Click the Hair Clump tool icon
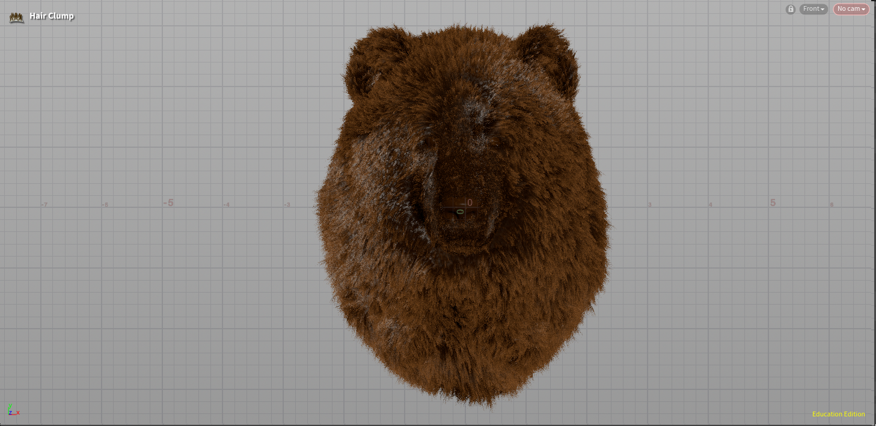The width and height of the screenshot is (876, 426). point(16,17)
